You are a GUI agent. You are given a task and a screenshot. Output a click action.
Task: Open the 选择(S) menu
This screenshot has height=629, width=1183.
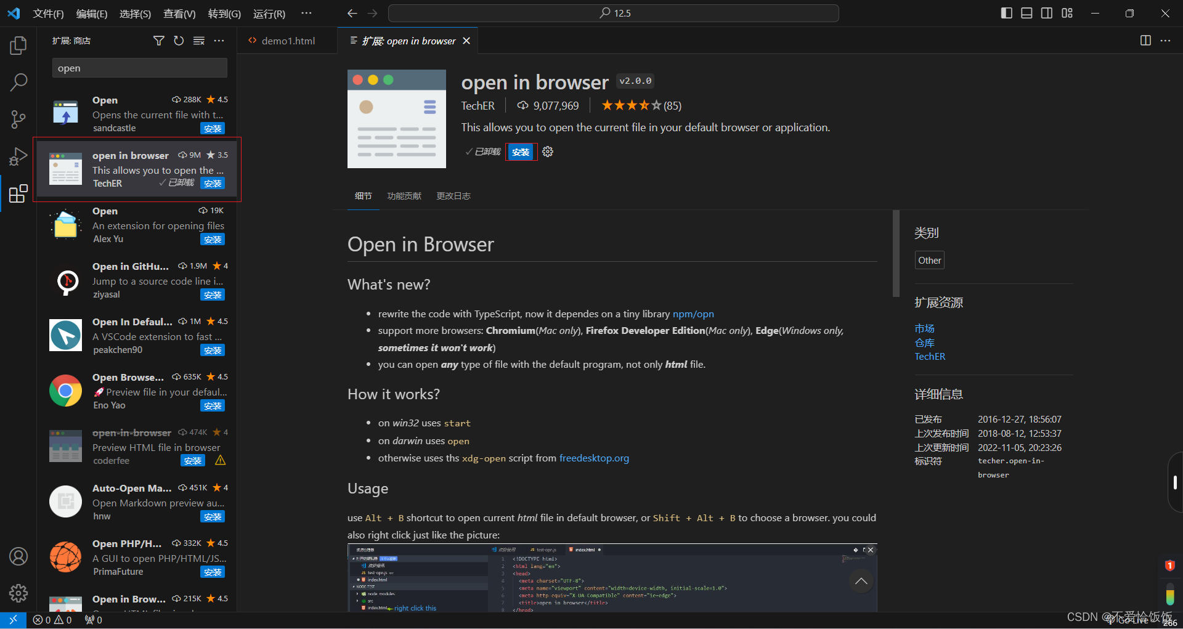point(135,14)
